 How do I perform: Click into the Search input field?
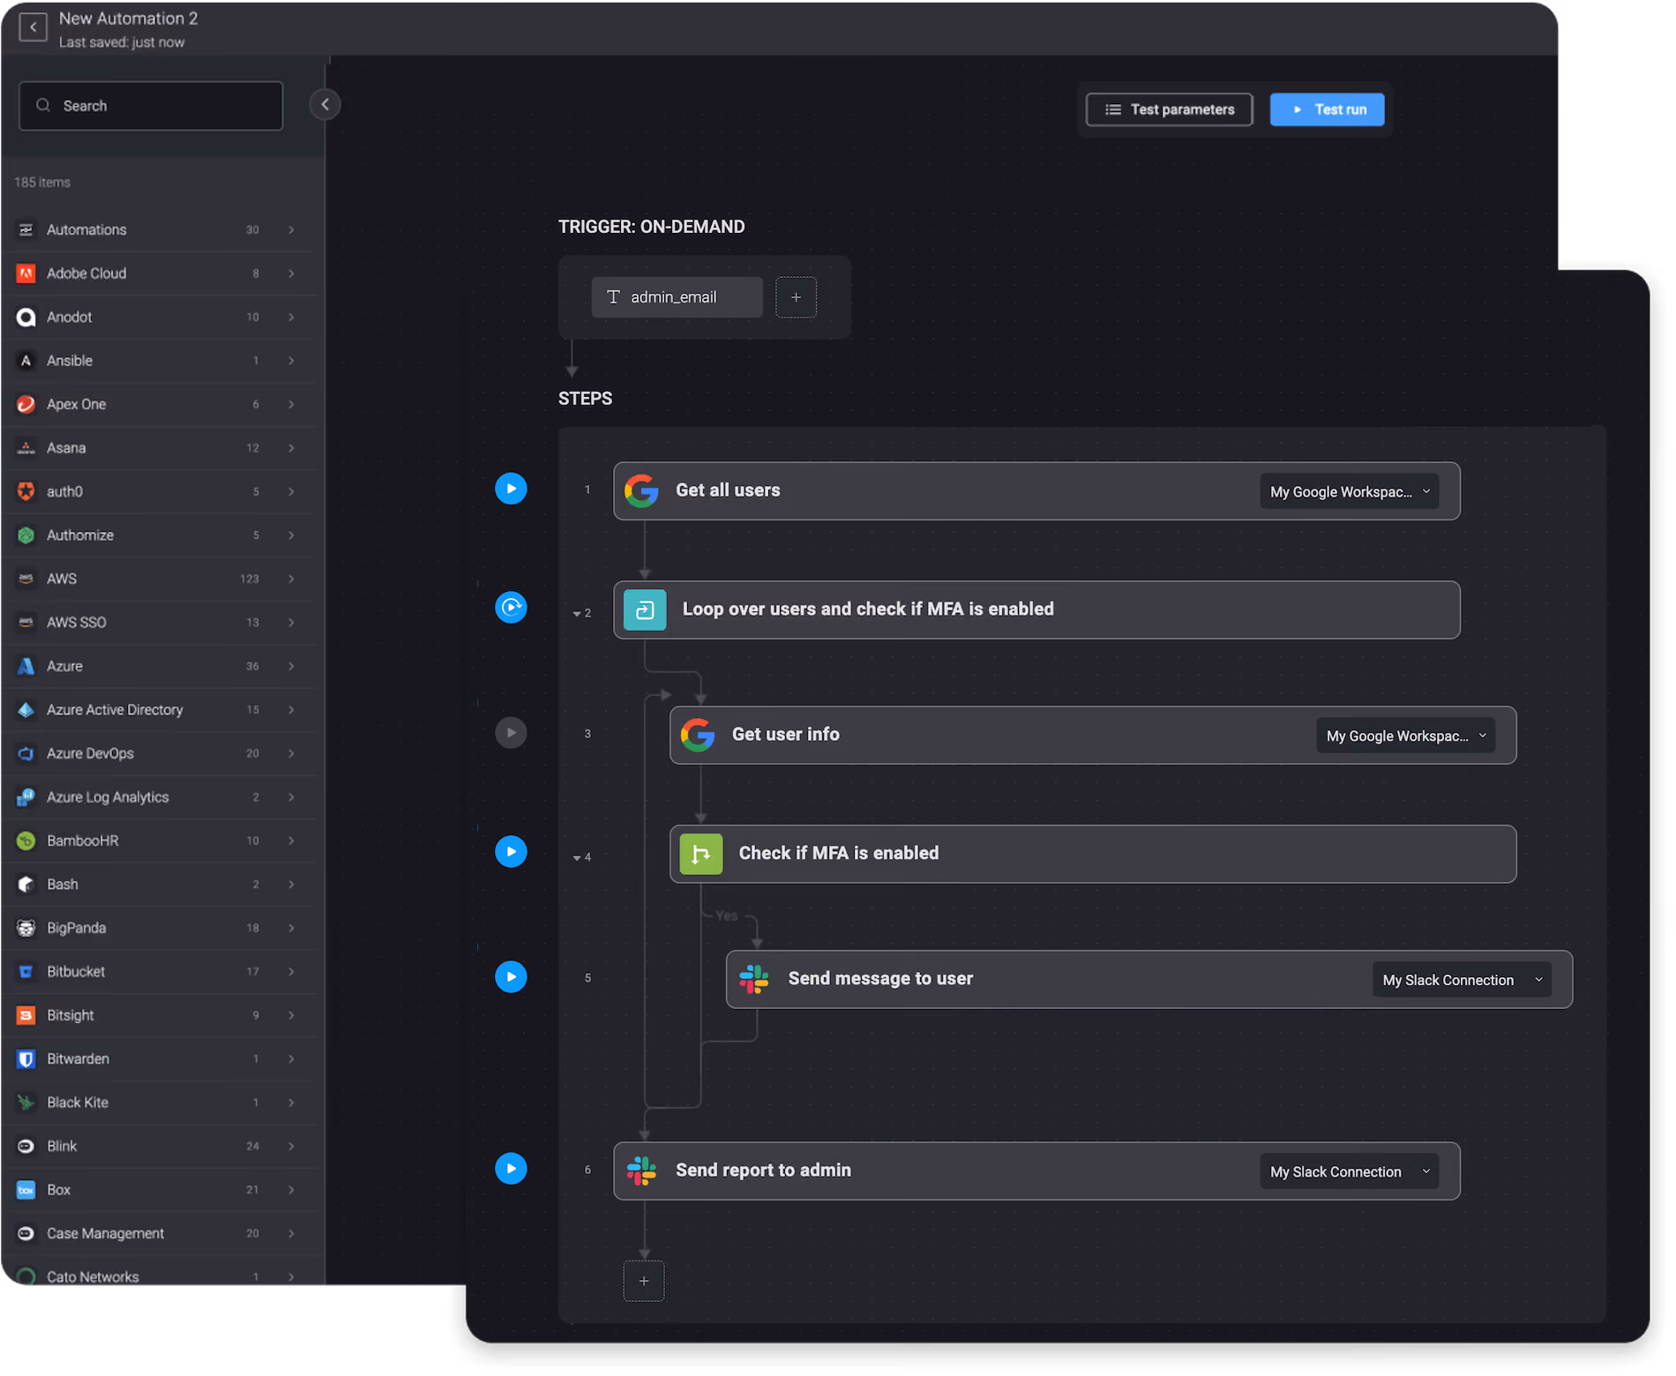coord(151,106)
